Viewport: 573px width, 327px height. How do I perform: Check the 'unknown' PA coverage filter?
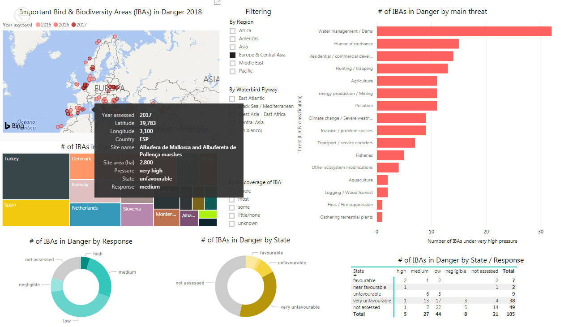[x=232, y=224]
